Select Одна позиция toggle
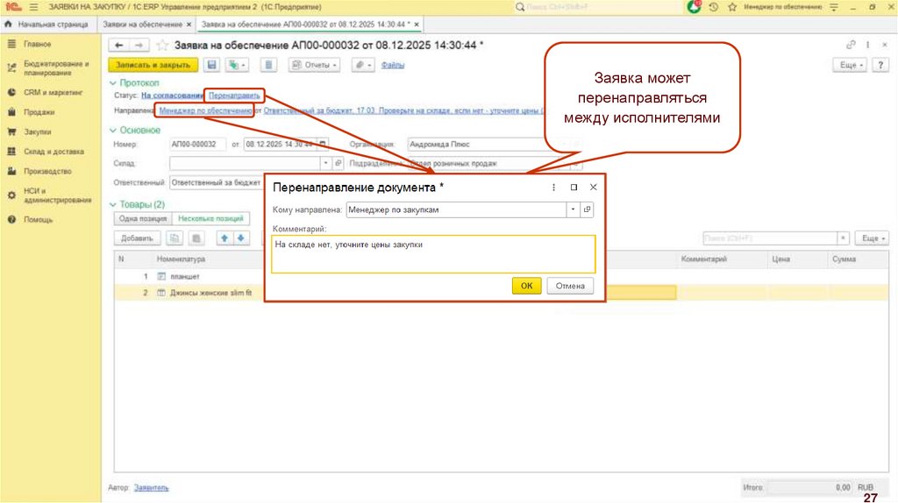Image resolution: width=898 pixels, height=503 pixels. (x=143, y=218)
